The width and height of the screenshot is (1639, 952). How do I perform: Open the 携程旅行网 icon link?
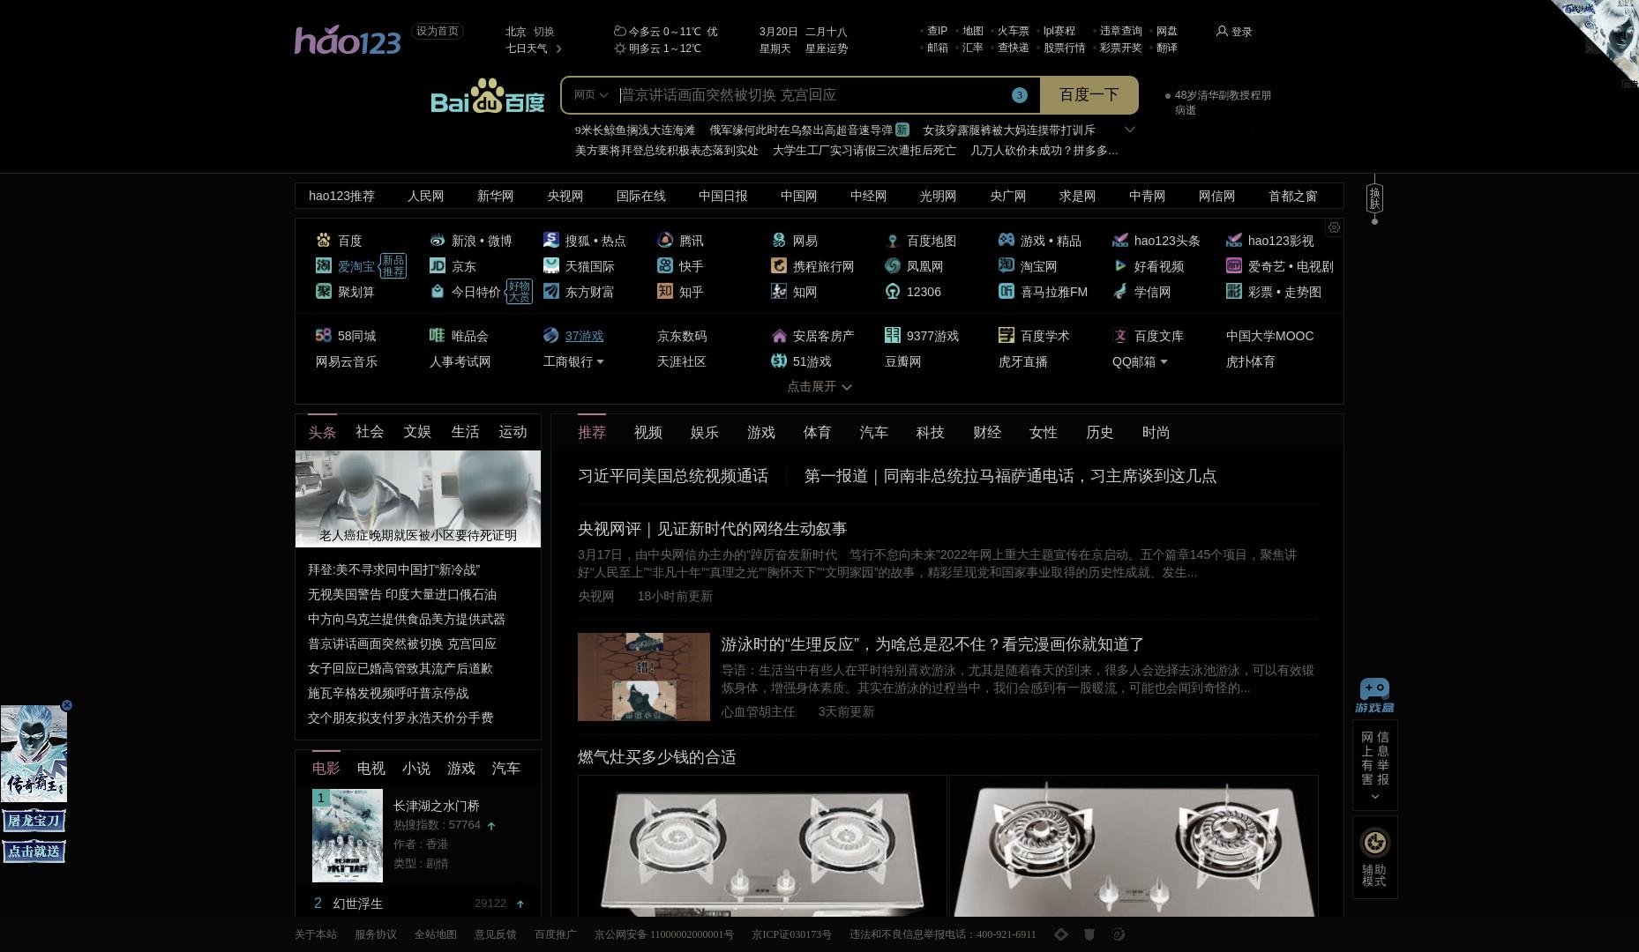click(x=779, y=265)
